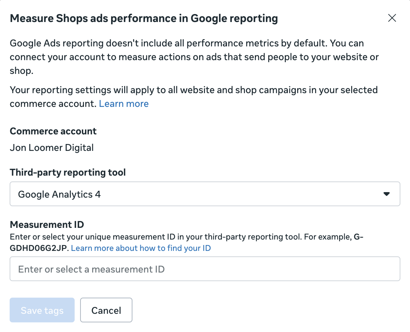
Task: Click the Third-party reporting tool label
Action: point(68,172)
